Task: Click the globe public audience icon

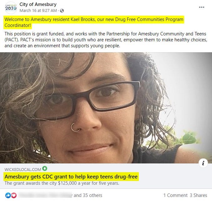Action: pos(62,11)
